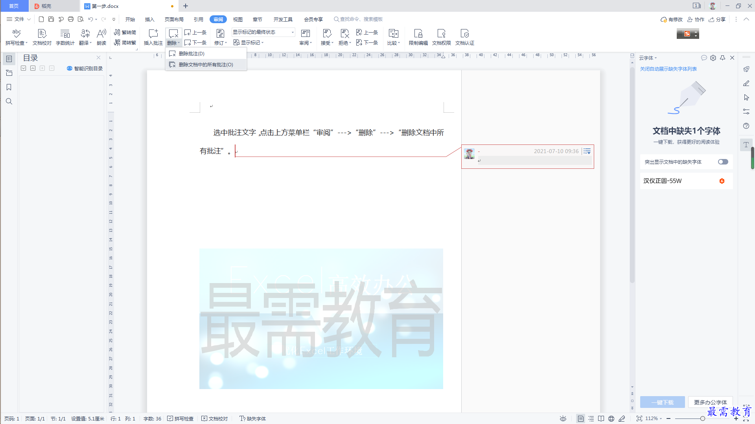
Task: Click the save icon in quick toolbar
Action: 51,19
